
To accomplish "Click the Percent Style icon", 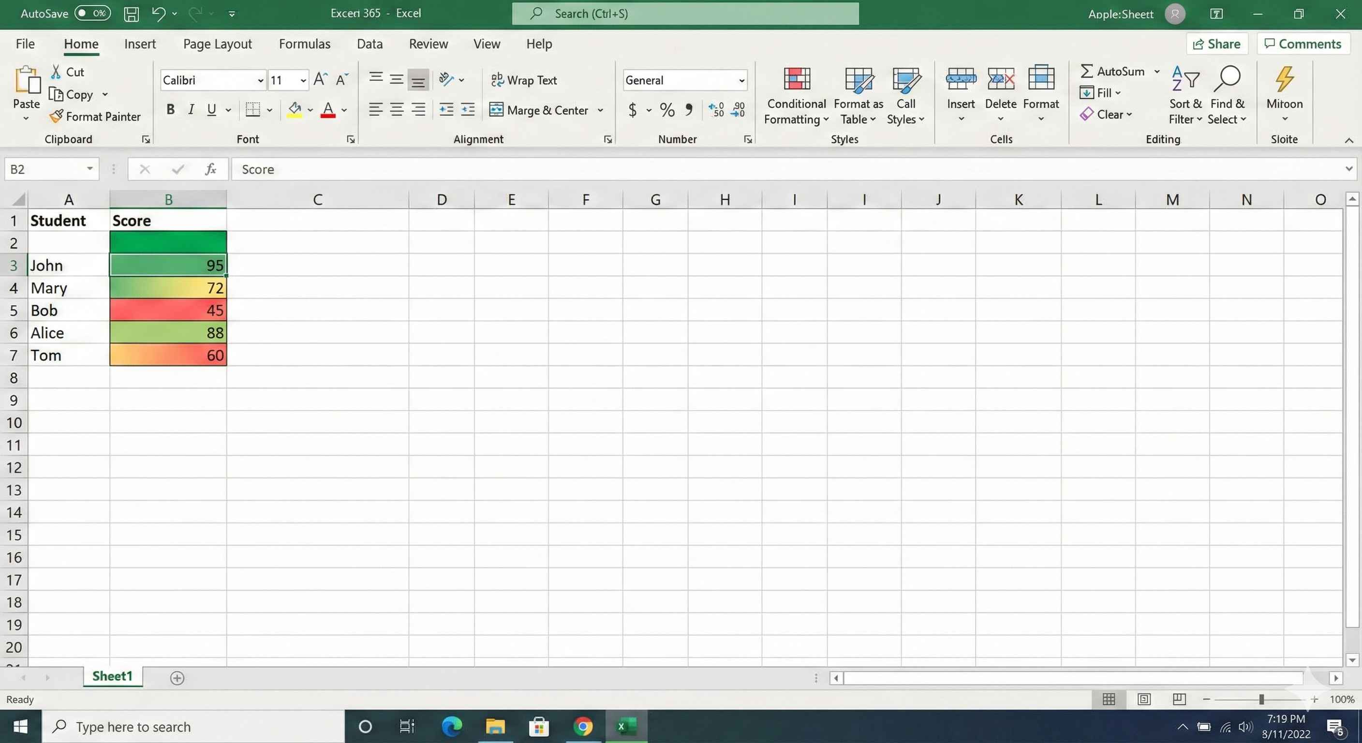I will click(x=666, y=110).
